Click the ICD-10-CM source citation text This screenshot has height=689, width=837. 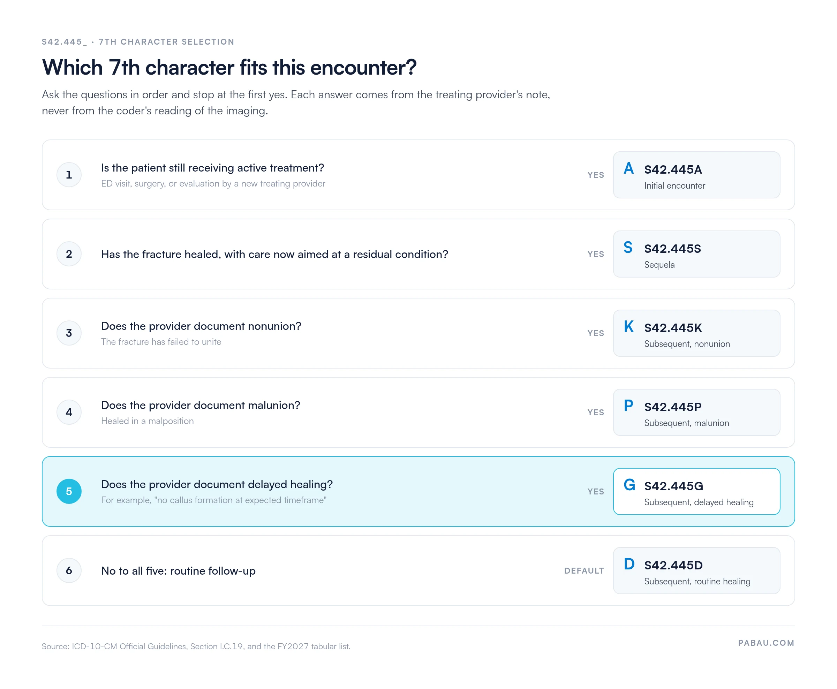[x=196, y=646]
